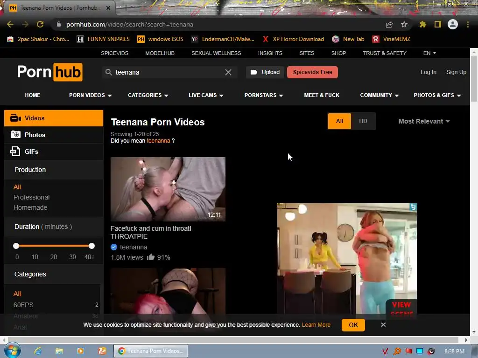Open the VineMEMZ bookmark
The width and height of the screenshot is (478, 358).
392,39
